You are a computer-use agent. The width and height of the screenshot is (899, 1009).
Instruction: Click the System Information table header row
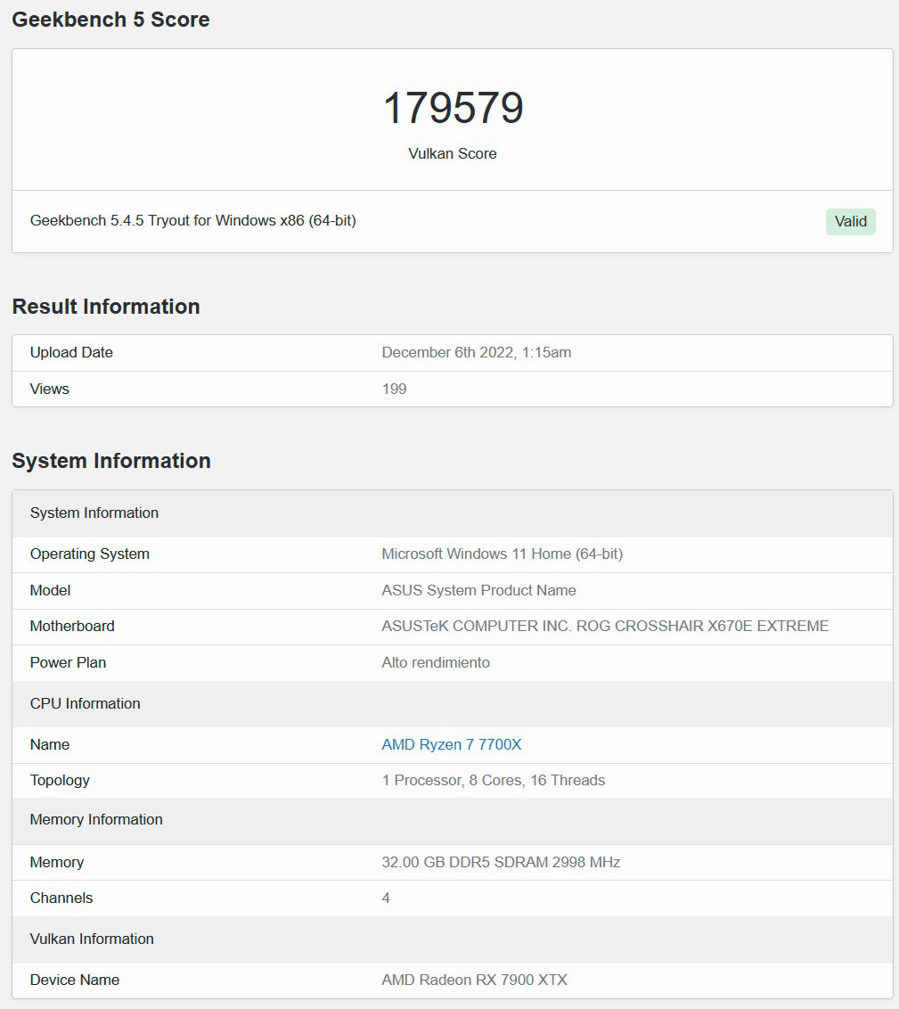pos(452,513)
